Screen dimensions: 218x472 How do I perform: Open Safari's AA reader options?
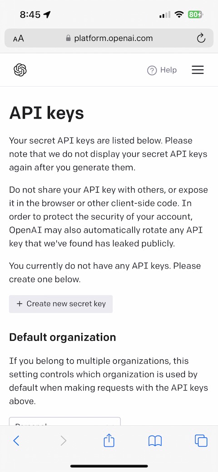pos(19,39)
